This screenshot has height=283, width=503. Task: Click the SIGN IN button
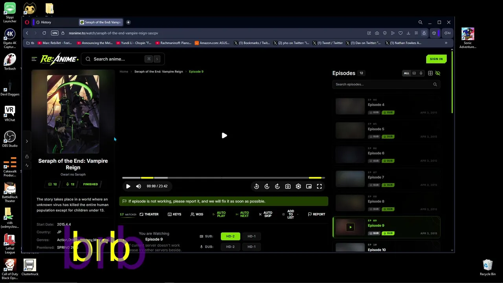(436, 59)
